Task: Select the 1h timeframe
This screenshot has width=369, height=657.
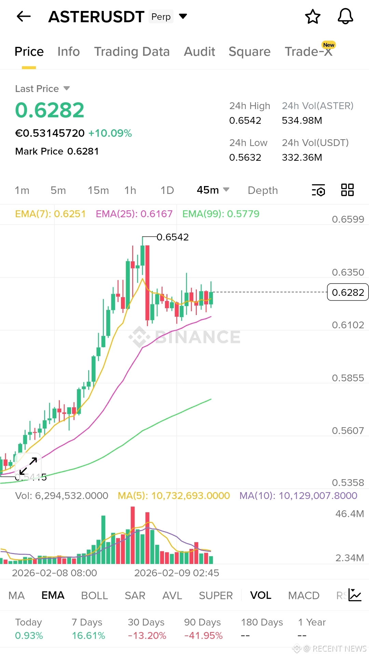Action: click(130, 190)
